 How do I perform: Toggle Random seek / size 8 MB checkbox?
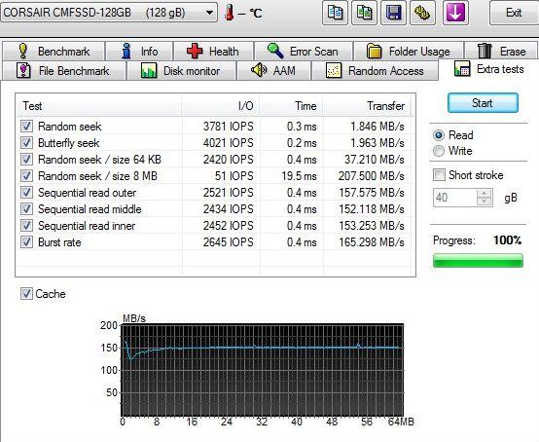26,176
